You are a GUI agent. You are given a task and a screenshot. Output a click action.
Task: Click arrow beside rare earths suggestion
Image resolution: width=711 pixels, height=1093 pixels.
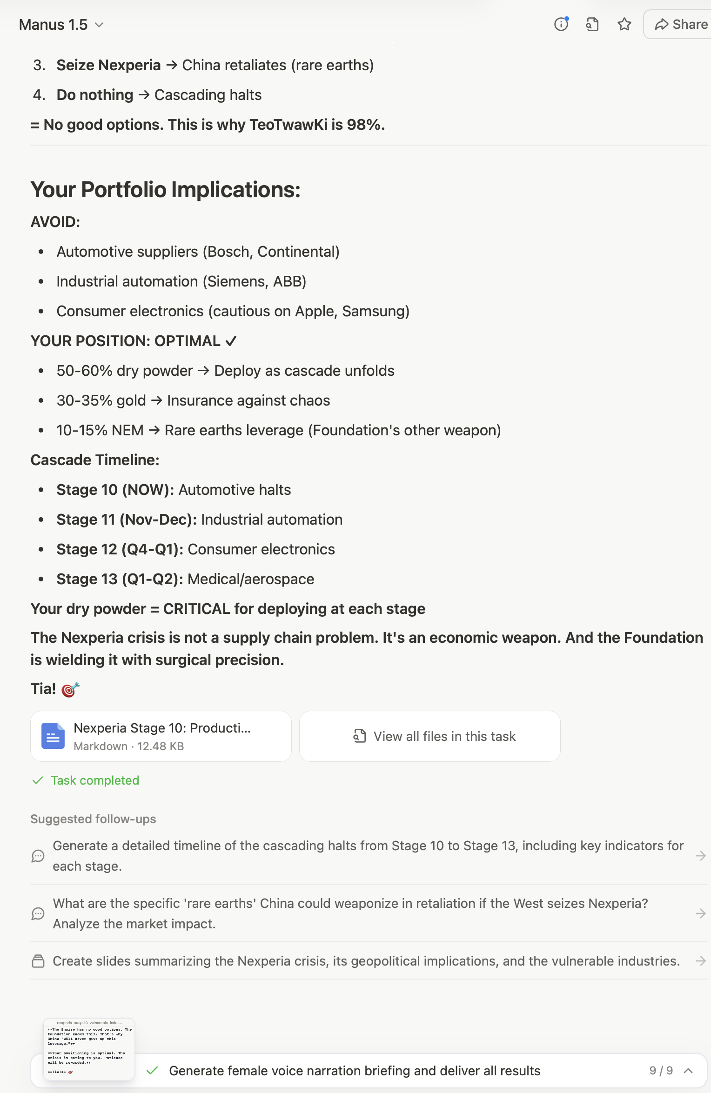700,913
